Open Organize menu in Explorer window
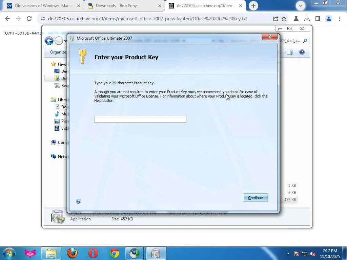Screen dimensions: 347x260 (58, 52)
